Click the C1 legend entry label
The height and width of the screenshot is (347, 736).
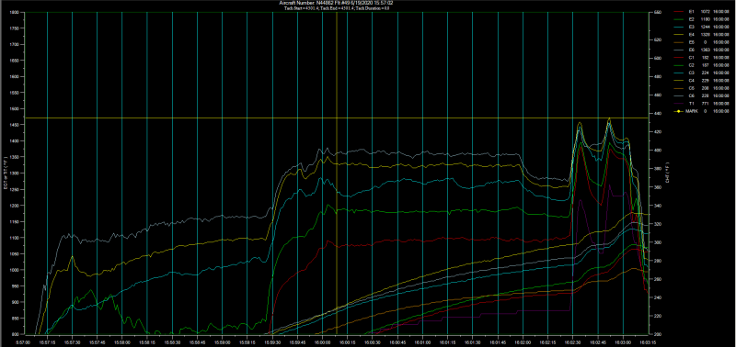pyautogui.click(x=692, y=58)
